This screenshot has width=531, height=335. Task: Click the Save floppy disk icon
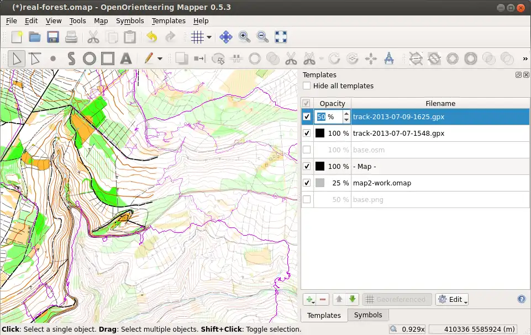point(53,37)
